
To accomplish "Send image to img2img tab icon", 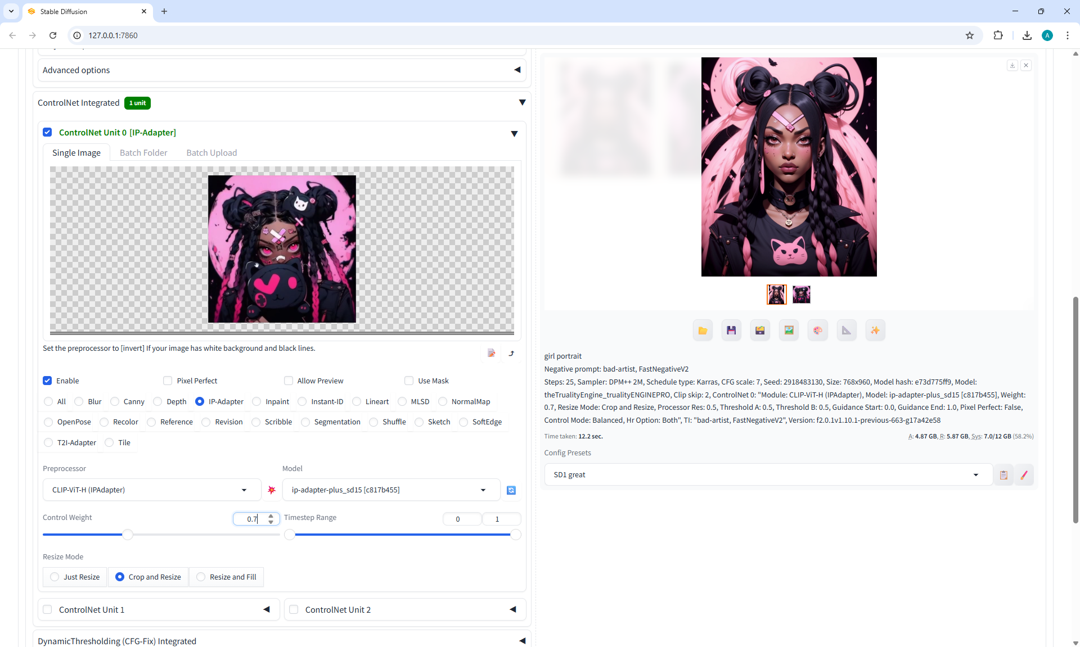I will (789, 331).
